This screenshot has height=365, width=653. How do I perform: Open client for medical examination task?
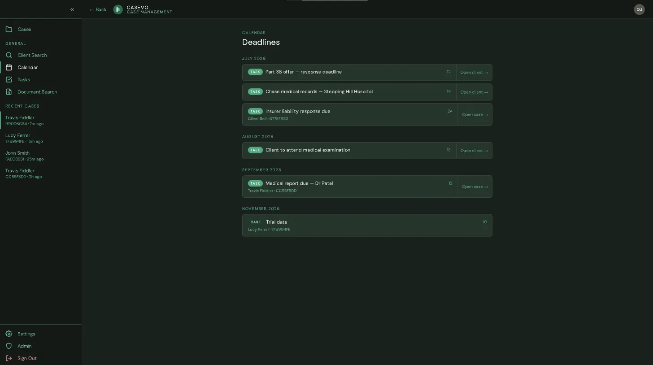click(x=474, y=151)
